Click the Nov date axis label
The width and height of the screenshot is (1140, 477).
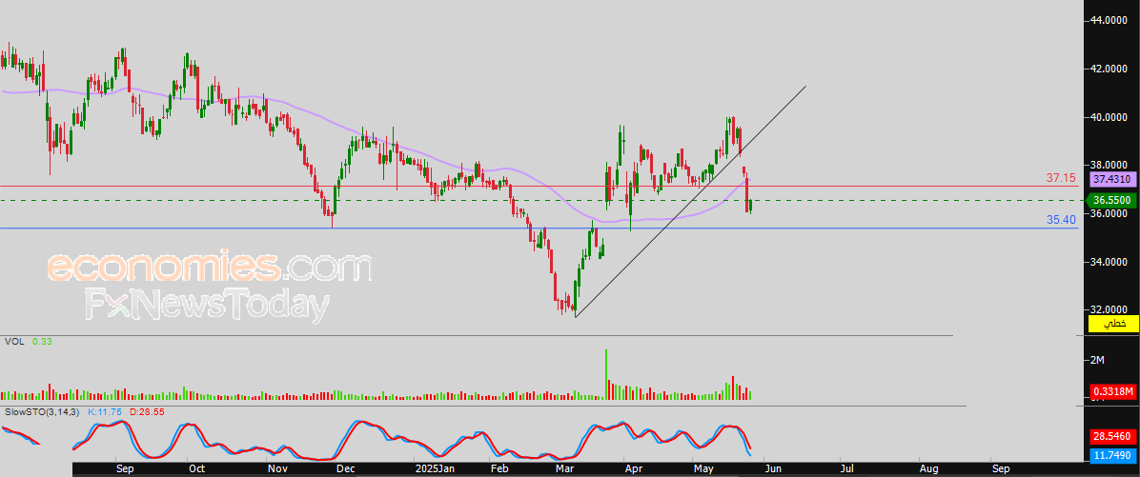pyautogui.click(x=275, y=469)
